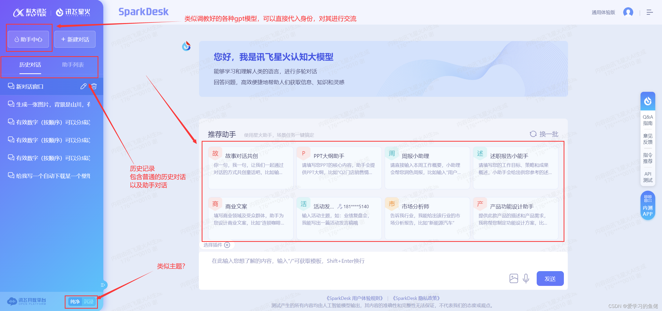Open API 测试 from the right toolbar
Image resolution: width=662 pixels, height=311 pixels.
648,177
